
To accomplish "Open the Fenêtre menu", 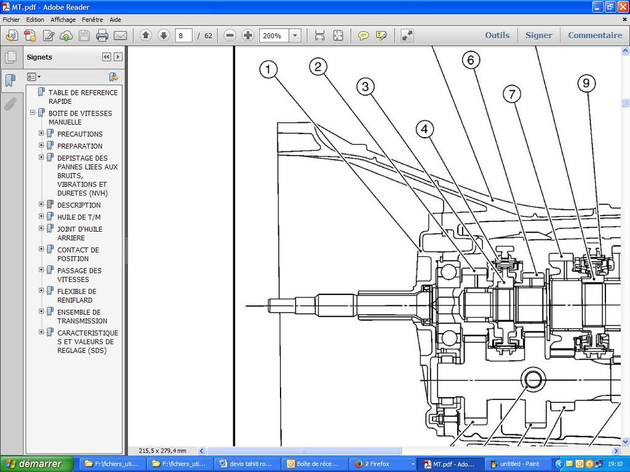I will [x=94, y=20].
